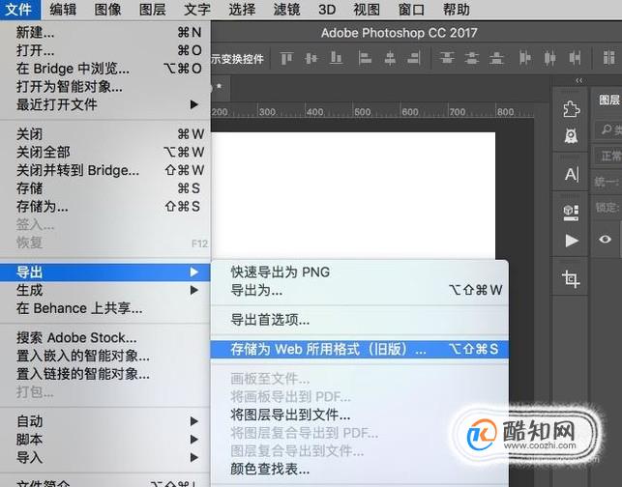Open the 视图 menu

pos(367,10)
